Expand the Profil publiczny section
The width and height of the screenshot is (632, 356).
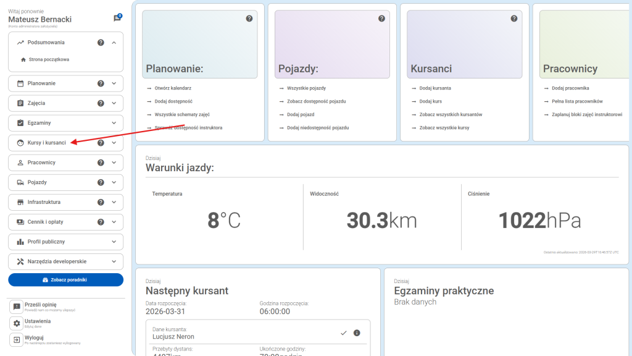click(114, 242)
